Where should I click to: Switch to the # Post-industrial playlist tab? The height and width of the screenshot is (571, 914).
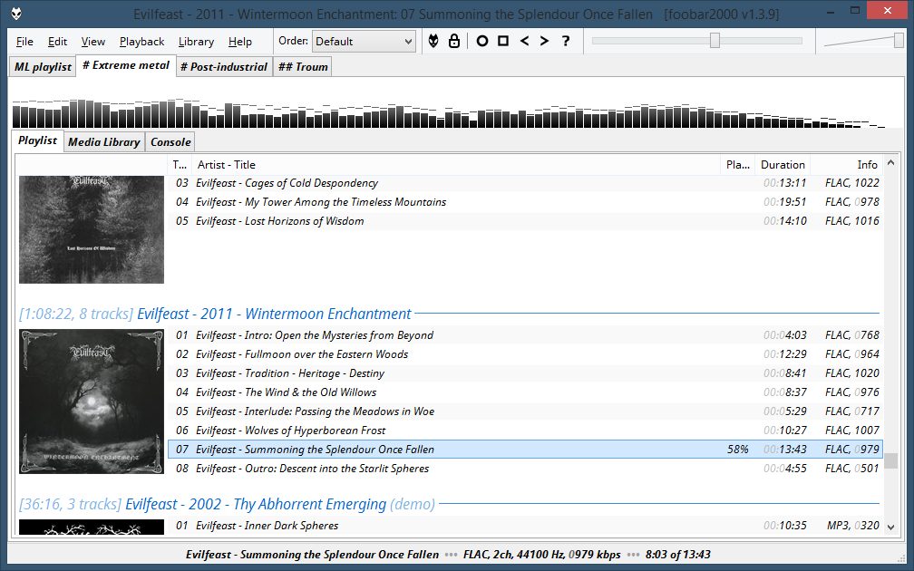tap(224, 67)
